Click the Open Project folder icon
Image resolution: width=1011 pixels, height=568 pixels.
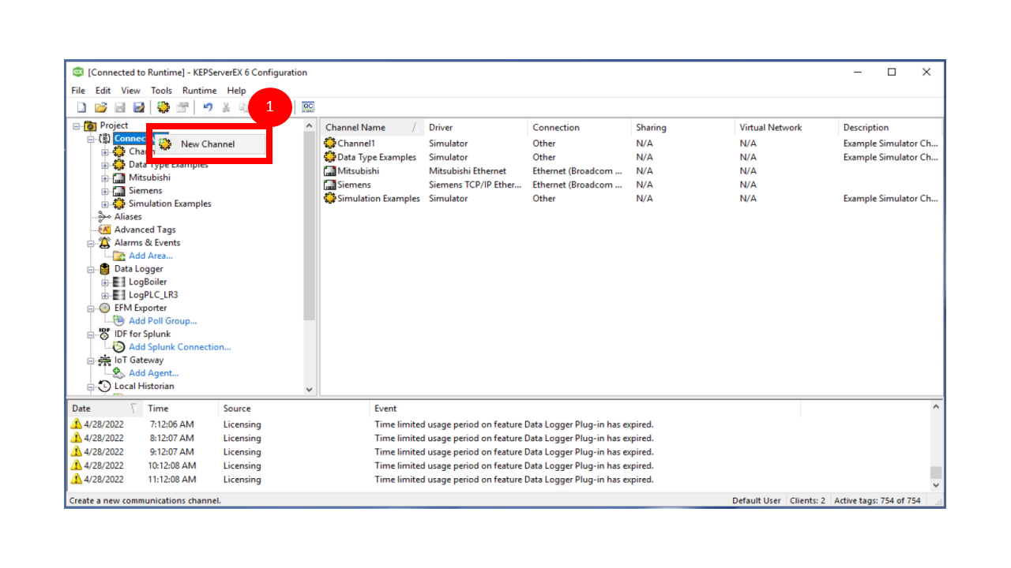click(x=100, y=107)
